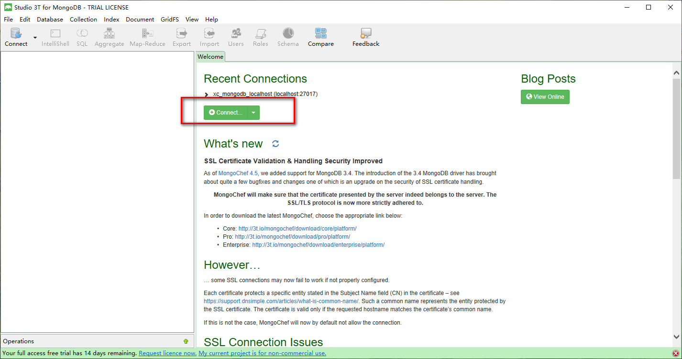Click the scrollbar up arrow

[x=676, y=73]
